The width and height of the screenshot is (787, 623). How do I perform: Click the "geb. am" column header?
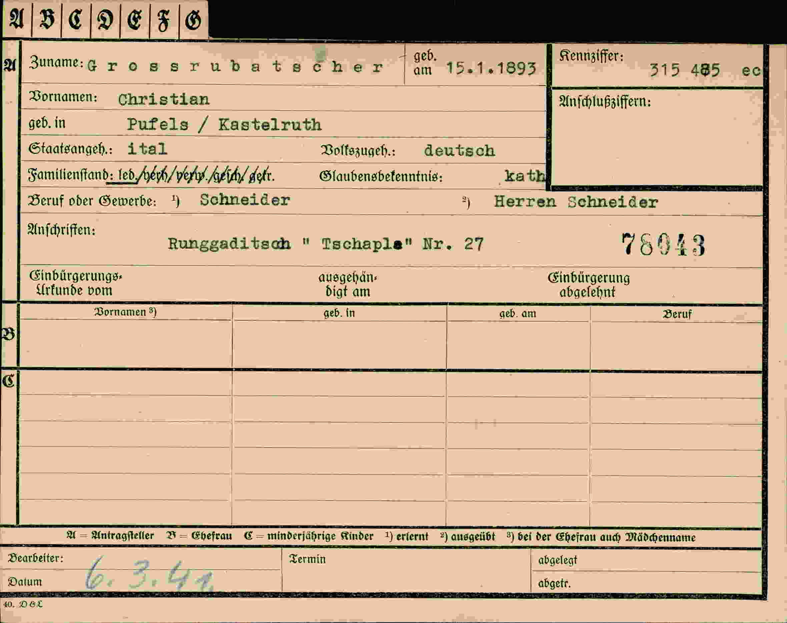point(518,314)
